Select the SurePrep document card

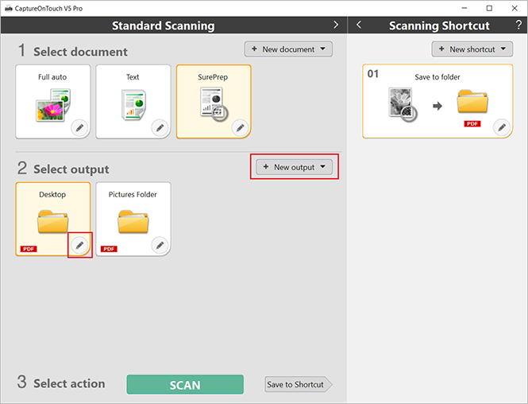(x=214, y=102)
